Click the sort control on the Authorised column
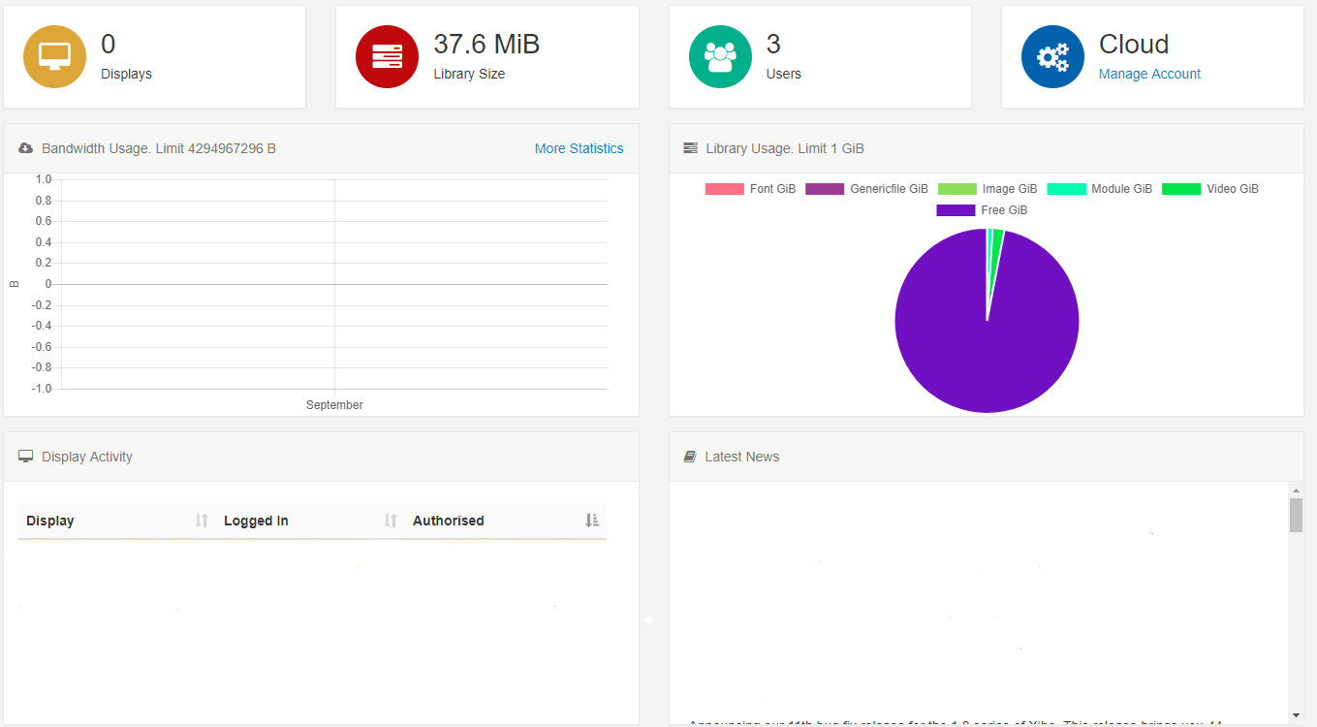The width and height of the screenshot is (1317, 727). [592, 521]
